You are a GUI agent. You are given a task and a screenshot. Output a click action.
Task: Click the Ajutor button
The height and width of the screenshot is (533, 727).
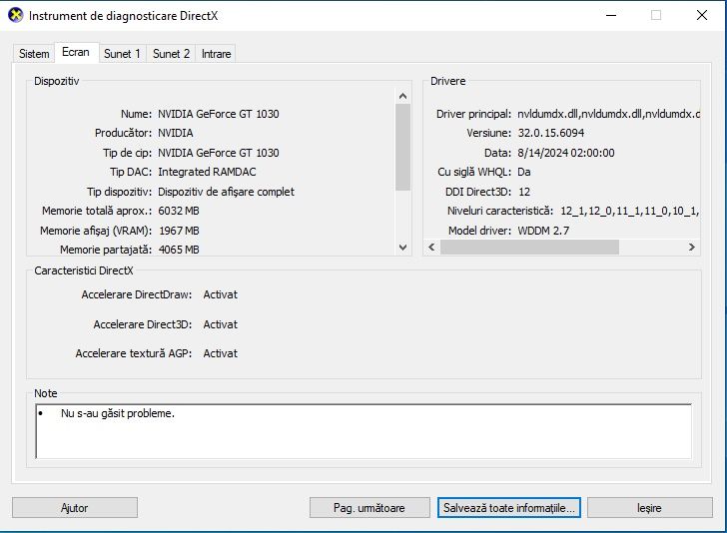point(75,507)
